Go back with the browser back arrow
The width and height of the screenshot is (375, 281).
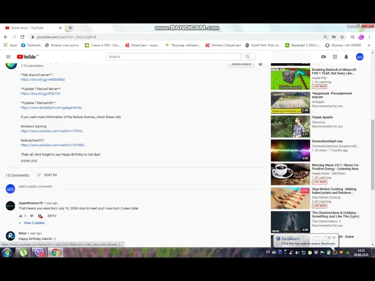6,37
